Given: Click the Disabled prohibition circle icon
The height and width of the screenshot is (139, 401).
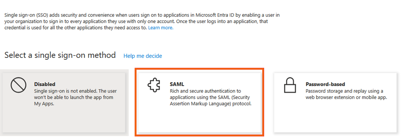Looking at the screenshot, I should (18, 85).
